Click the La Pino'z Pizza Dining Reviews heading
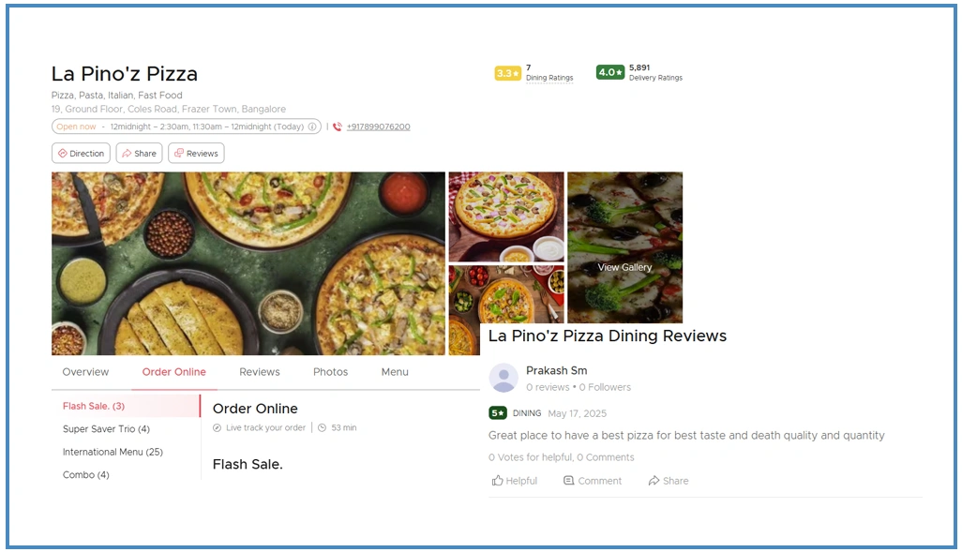Screen dimensions: 962x552 click(608, 336)
